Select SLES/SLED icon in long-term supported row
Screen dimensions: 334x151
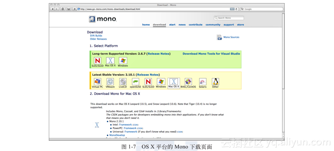(x=97, y=61)
